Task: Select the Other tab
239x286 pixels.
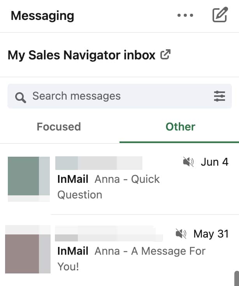Action: (180, 127)
